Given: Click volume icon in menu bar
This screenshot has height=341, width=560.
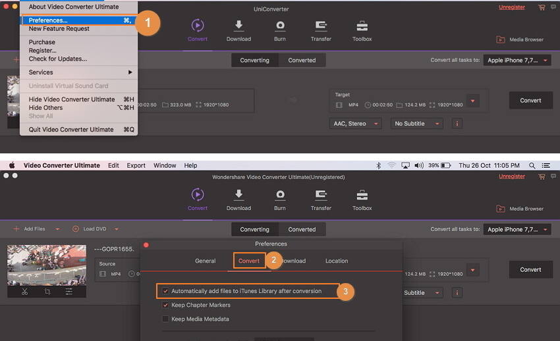Looking at the screenshot, I should pos(419,165).
